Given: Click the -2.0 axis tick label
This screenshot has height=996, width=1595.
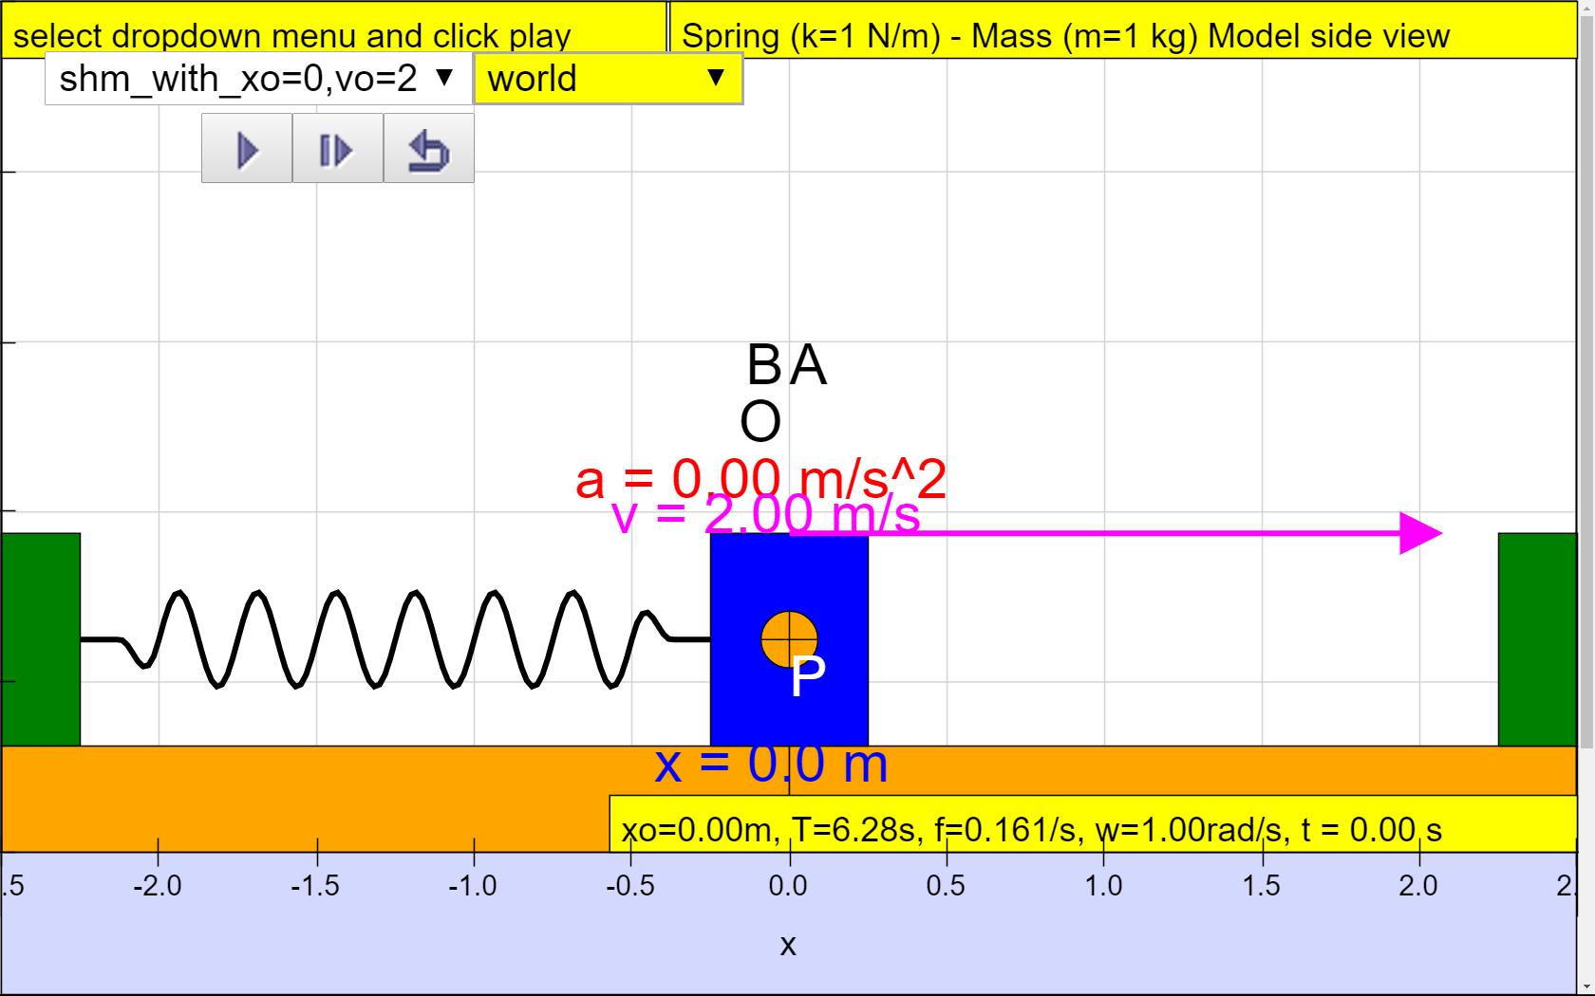Looking at the screenshot, I should (157, 885).
